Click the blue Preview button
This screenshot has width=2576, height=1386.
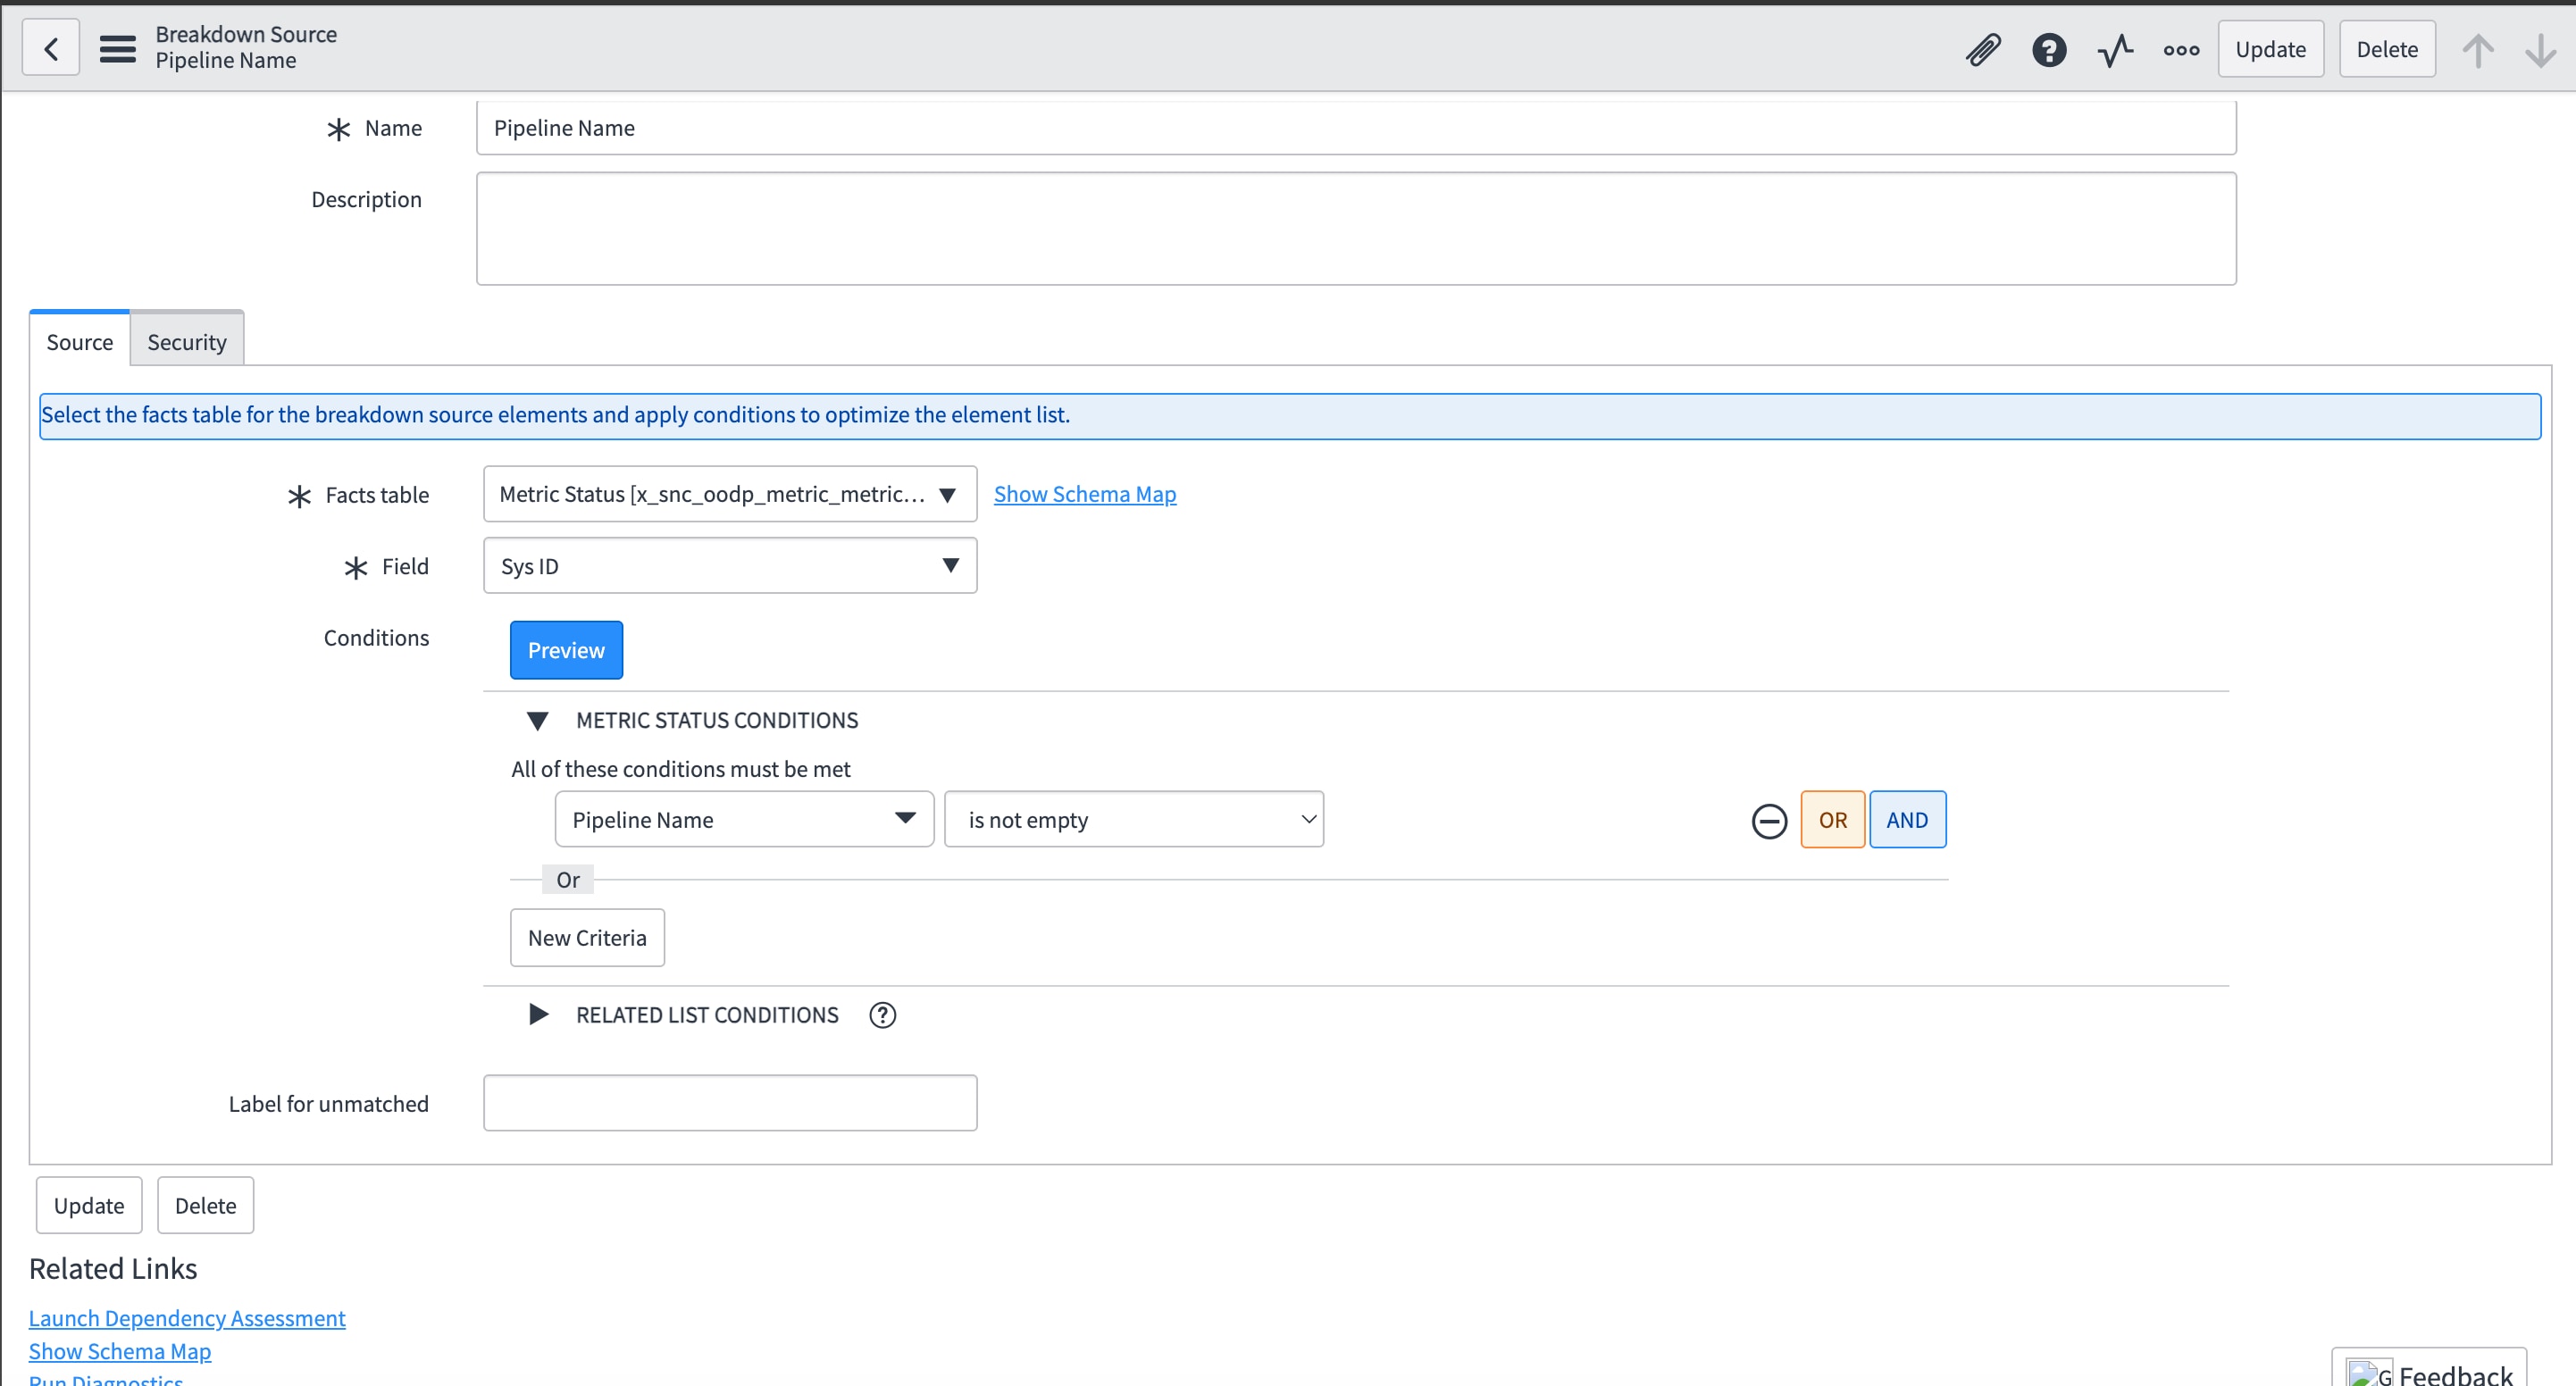tap(565, 650)
